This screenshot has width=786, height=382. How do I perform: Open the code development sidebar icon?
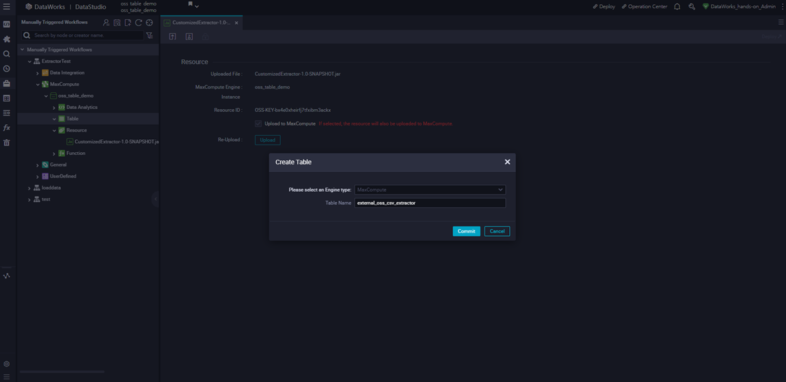pos(7,24)
